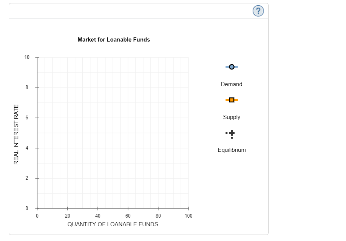Pick the black Equilibrium cross marker icon
Viewport: 346px width, 241px height.
tap(230, 134)
